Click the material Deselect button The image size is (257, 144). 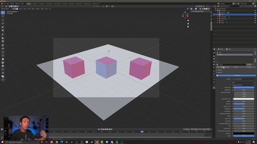click(x=249, y=67)
